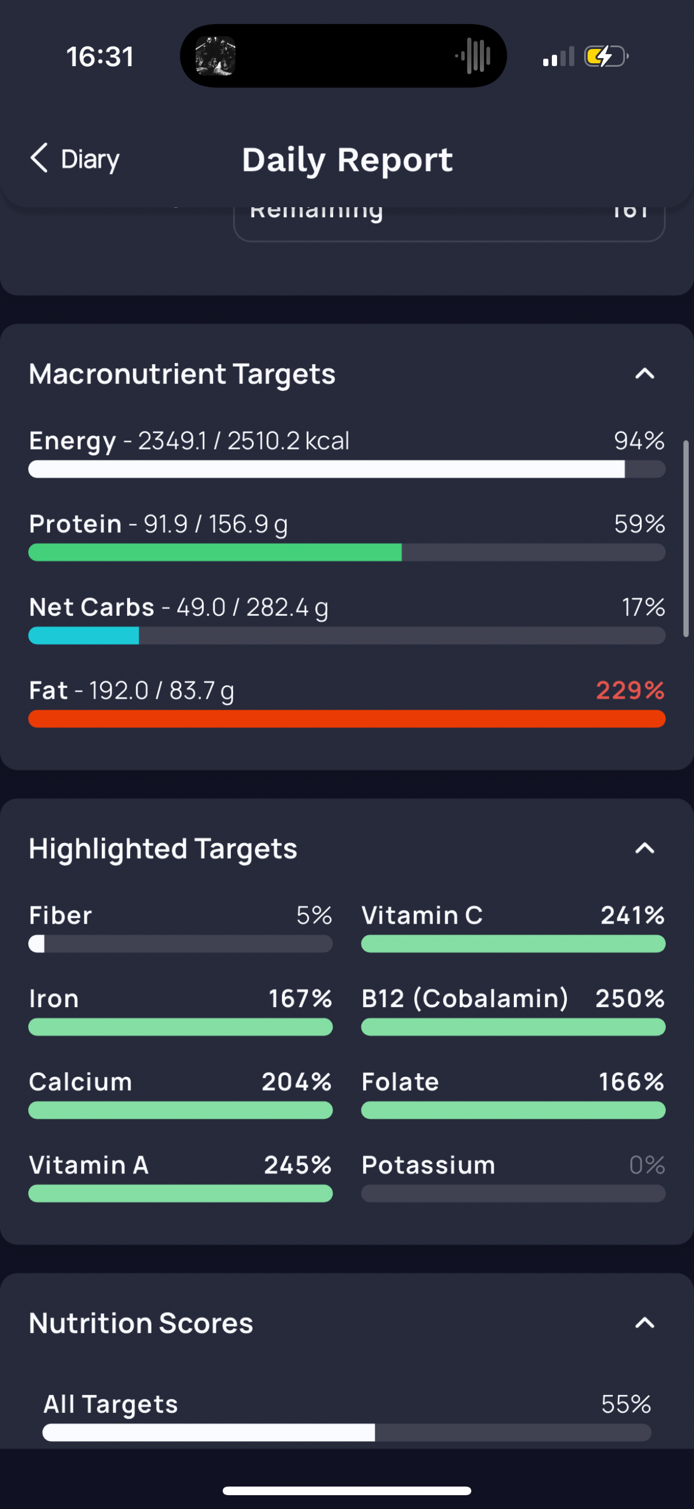694x1509 pixels.
Task: Go back to Diary
Action: coord(90,159)
